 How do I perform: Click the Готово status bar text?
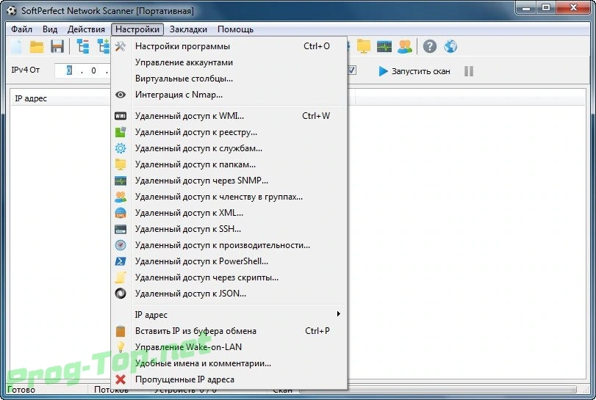pos(21,390)
